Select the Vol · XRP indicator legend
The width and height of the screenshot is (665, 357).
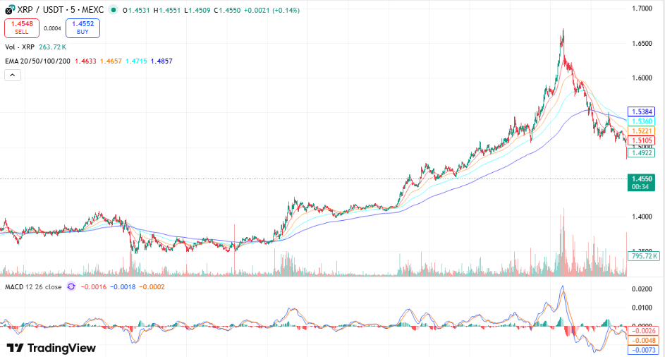tap(20, 47)
